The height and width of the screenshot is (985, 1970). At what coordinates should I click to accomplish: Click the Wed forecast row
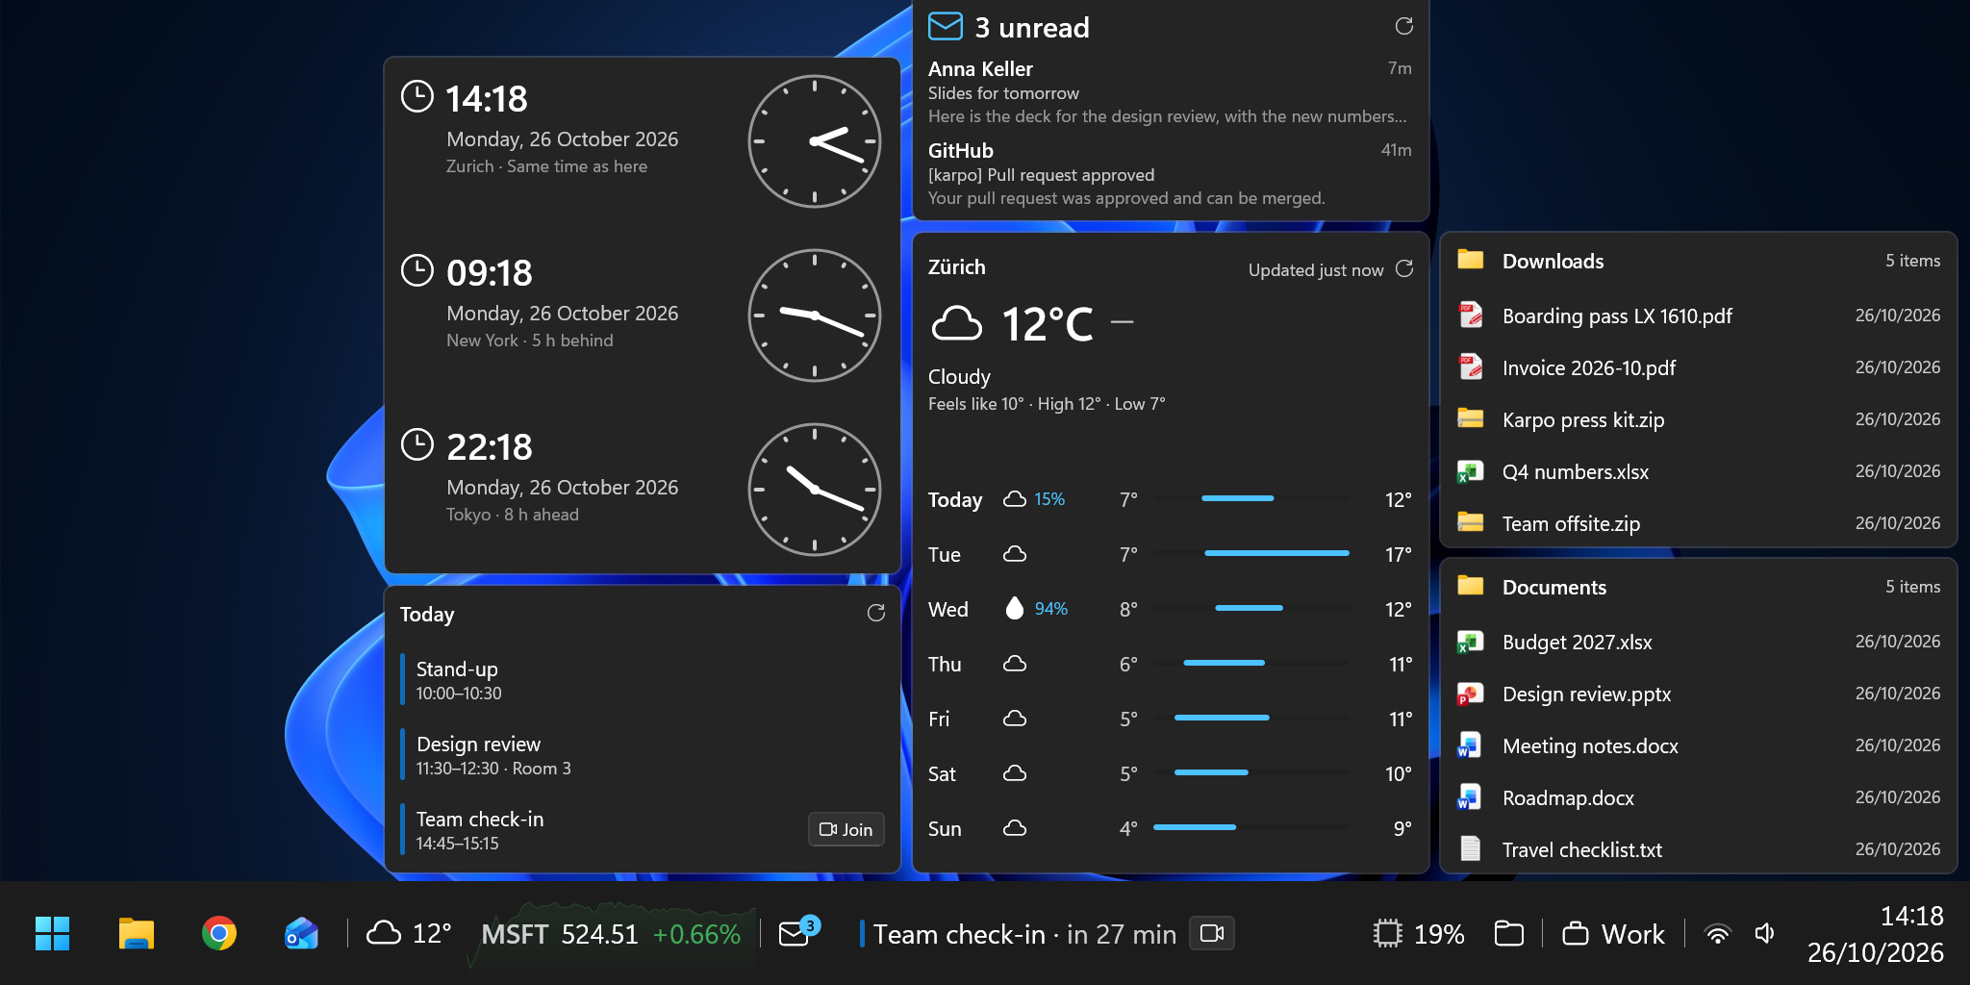point(1170,609)
